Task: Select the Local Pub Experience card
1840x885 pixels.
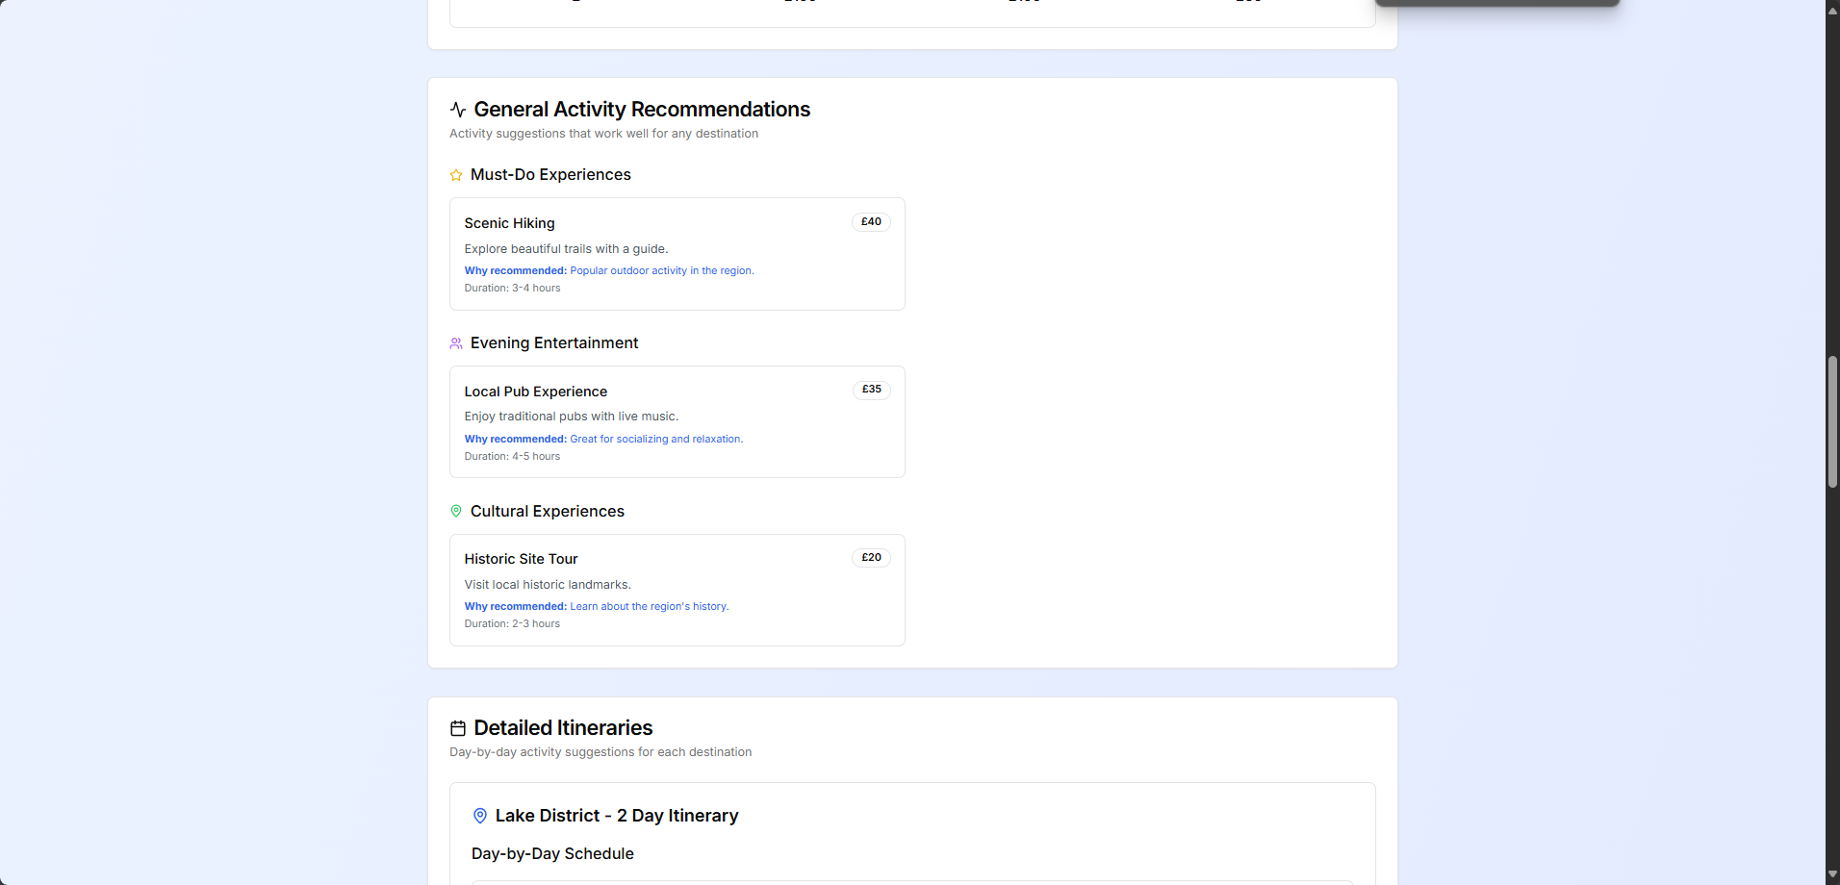Action: 677,421
